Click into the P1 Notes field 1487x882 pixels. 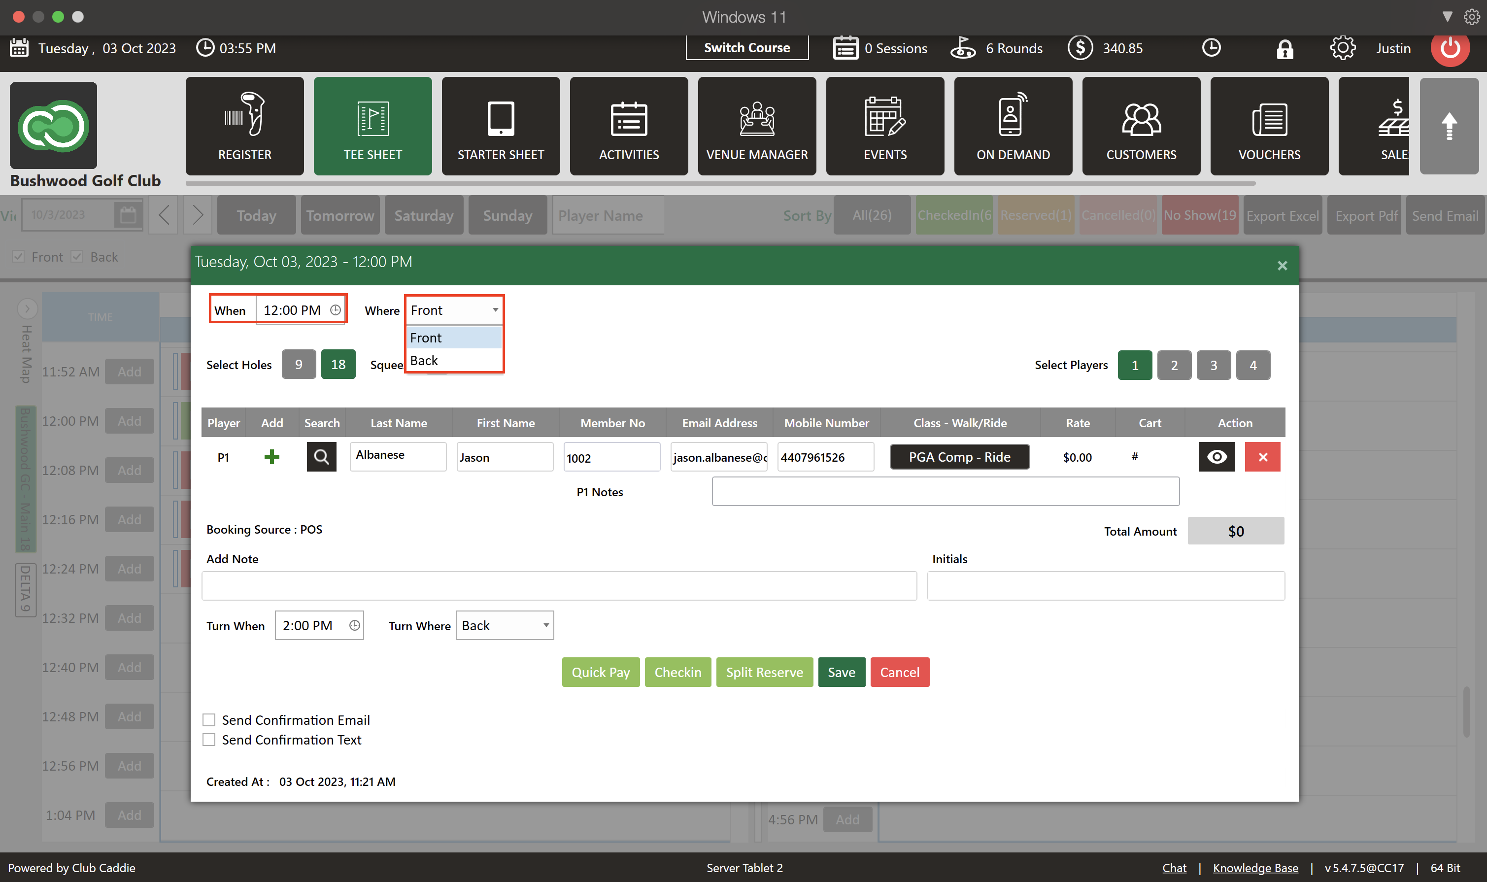coord(945,492)
